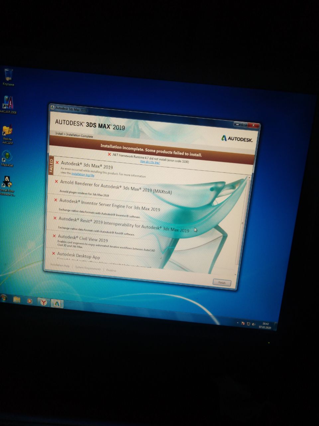Click the red X beside Autodesk Civil View 2019
Image resolution: width=319 pixels, height=426 pixels.
[x=54, y=236]
